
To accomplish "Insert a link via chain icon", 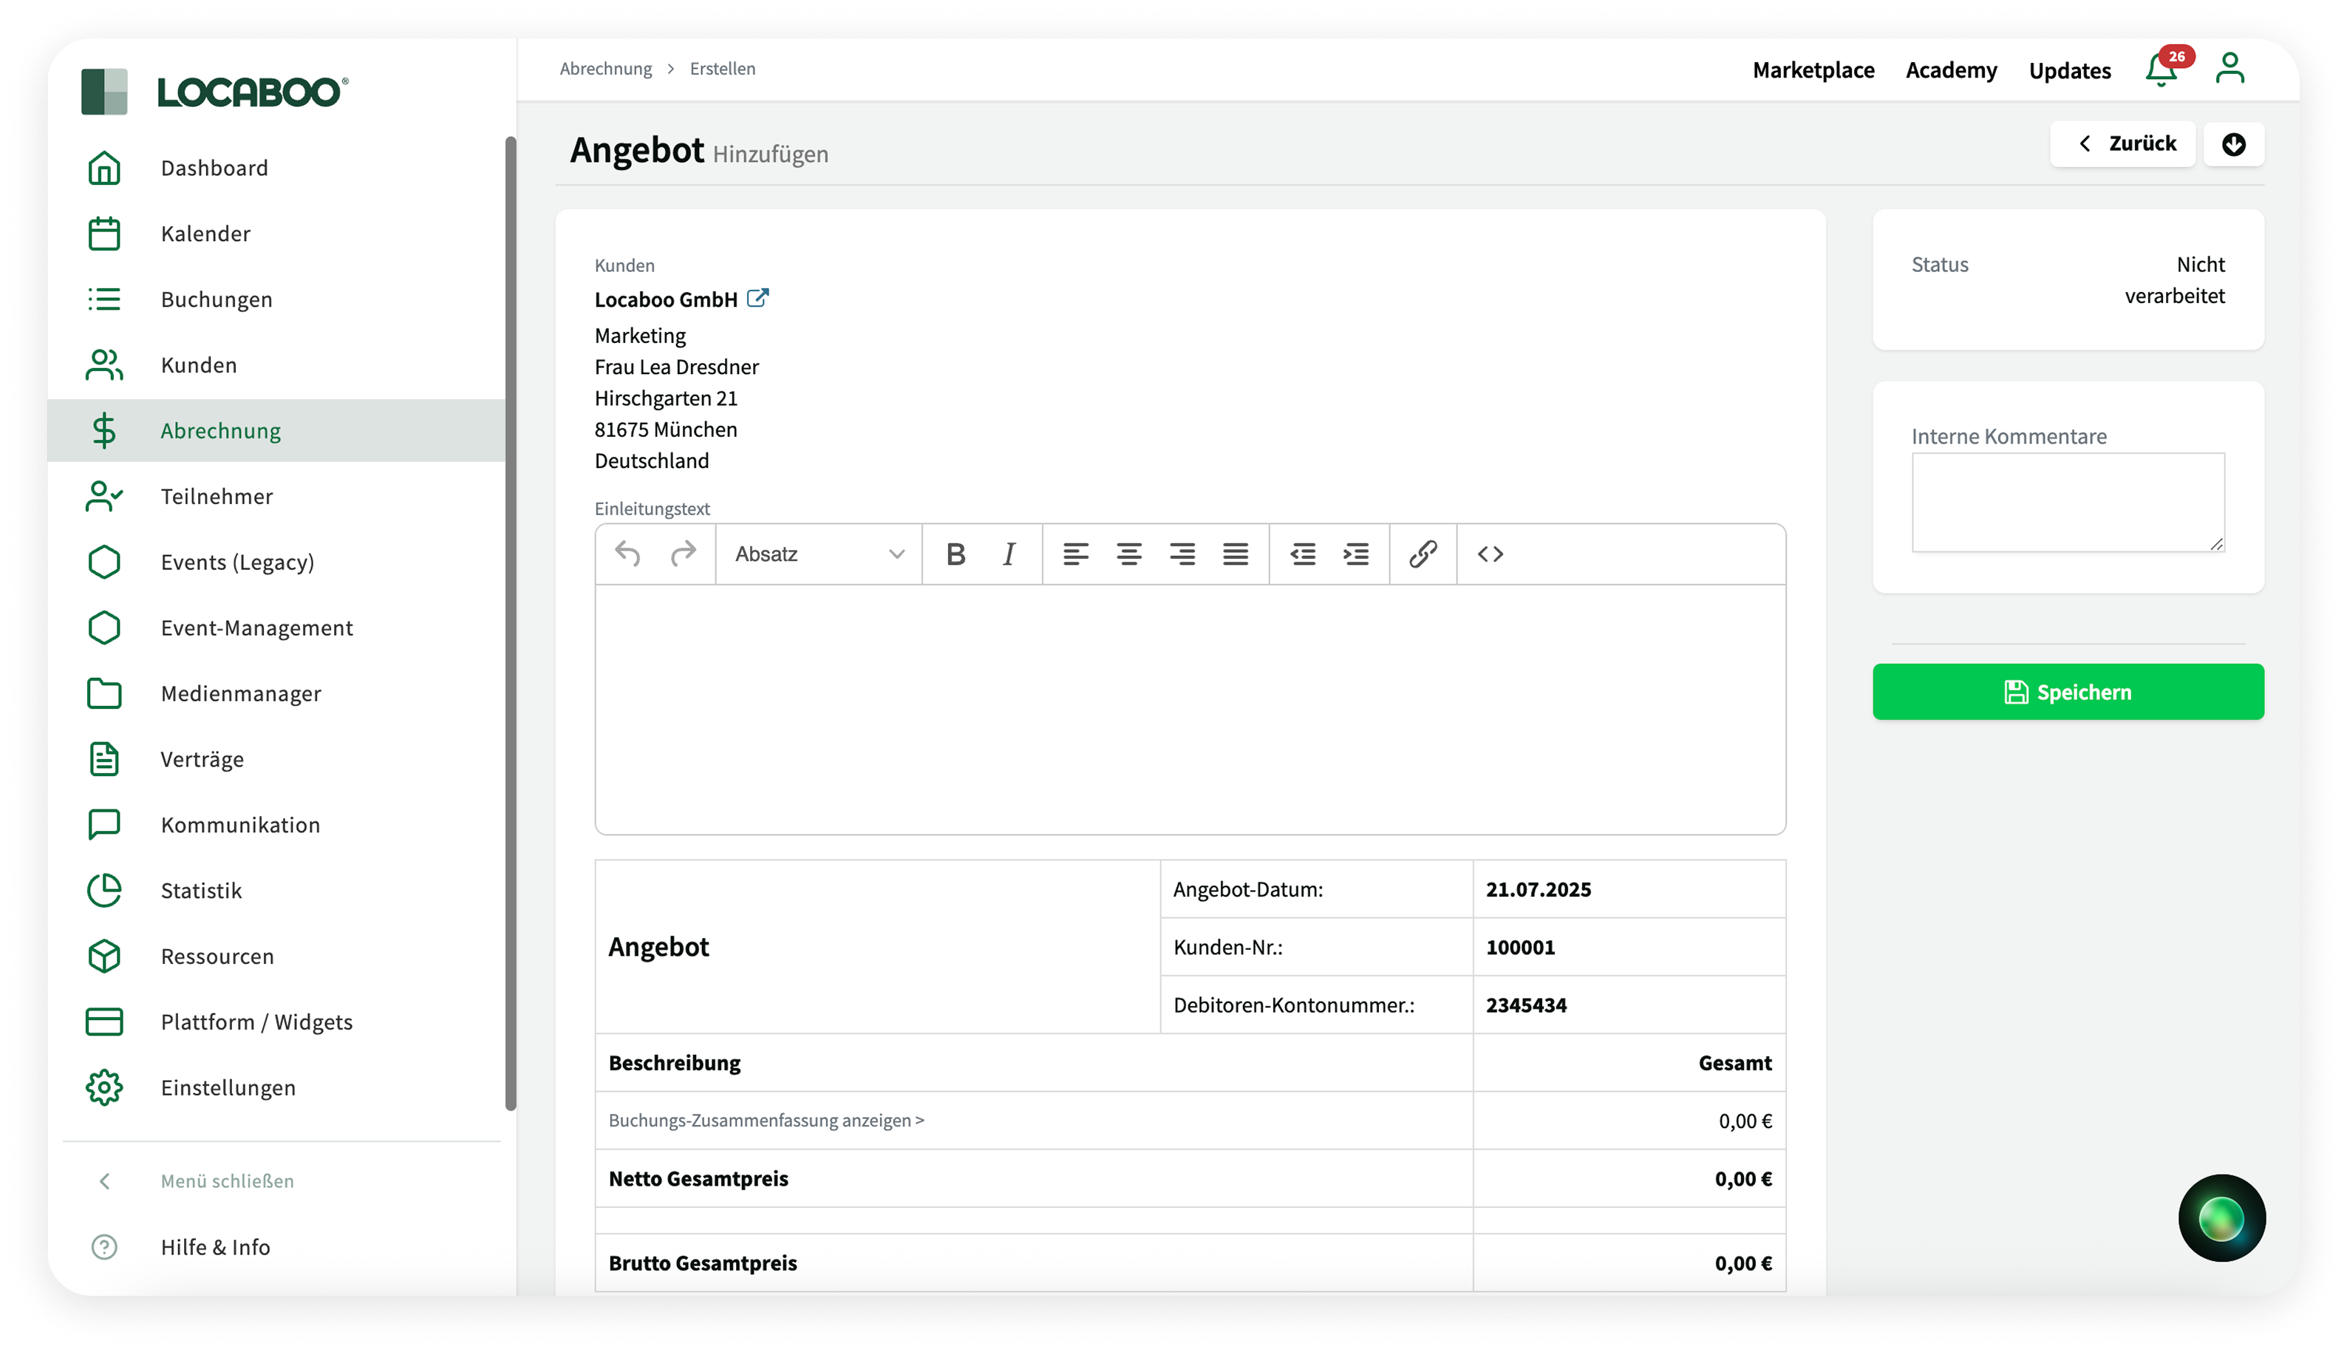I will click(x=1423, y=554).
